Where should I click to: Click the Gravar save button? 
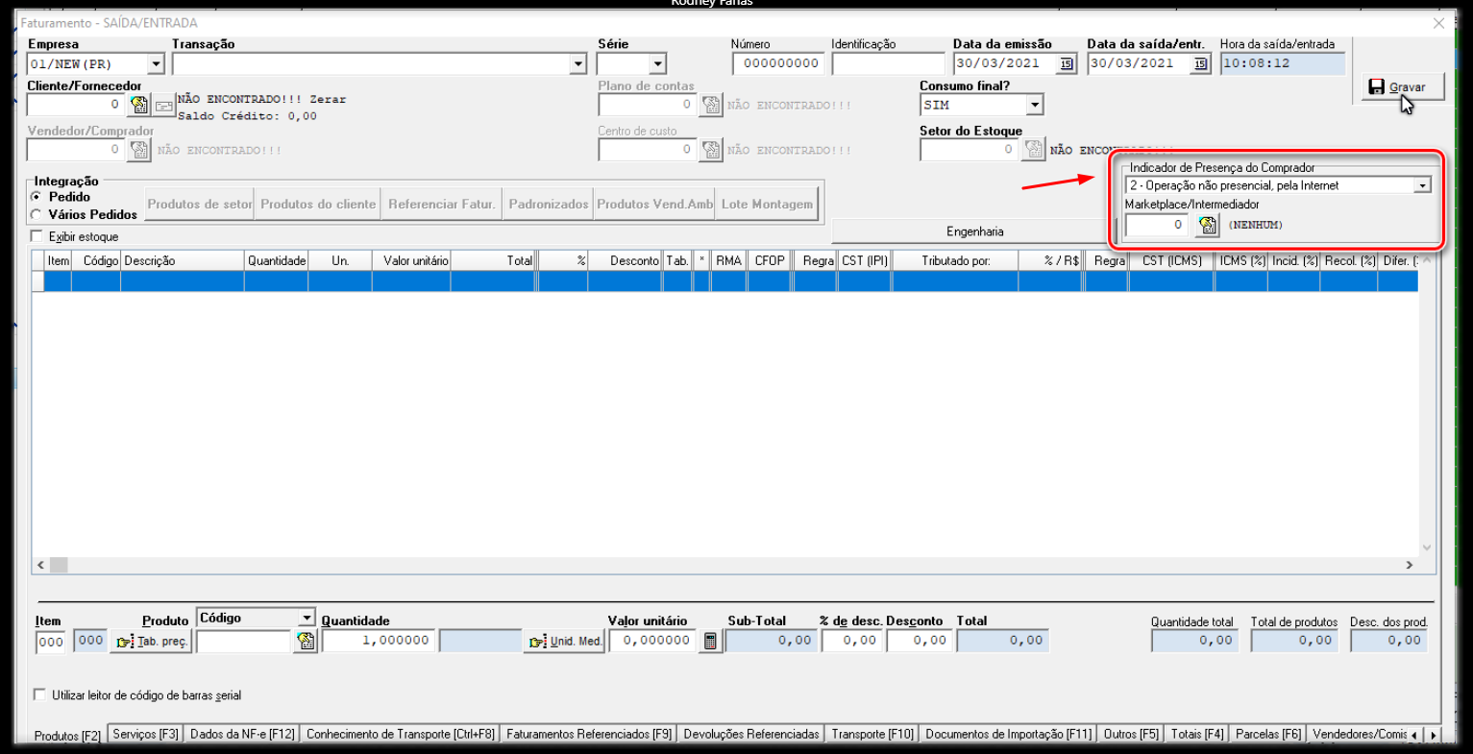click(x=1403, y=87)
